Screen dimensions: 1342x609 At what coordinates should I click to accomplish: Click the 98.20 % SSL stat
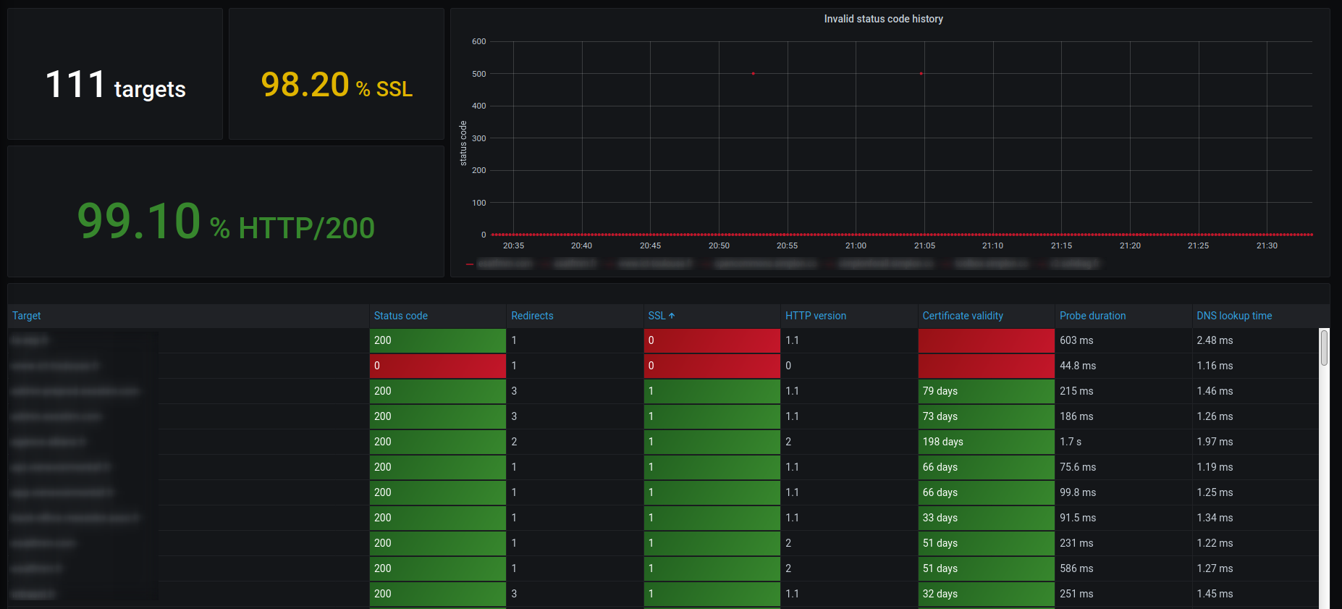point(337,85)
